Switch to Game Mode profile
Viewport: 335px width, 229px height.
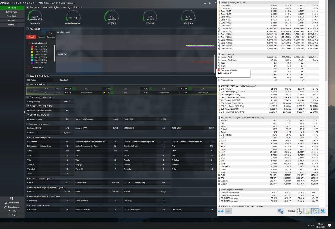pyautogui.click(x=12, y=16)
